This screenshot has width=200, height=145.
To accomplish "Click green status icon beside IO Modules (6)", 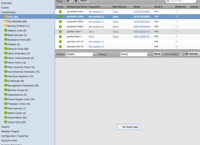I will [5, 81].
